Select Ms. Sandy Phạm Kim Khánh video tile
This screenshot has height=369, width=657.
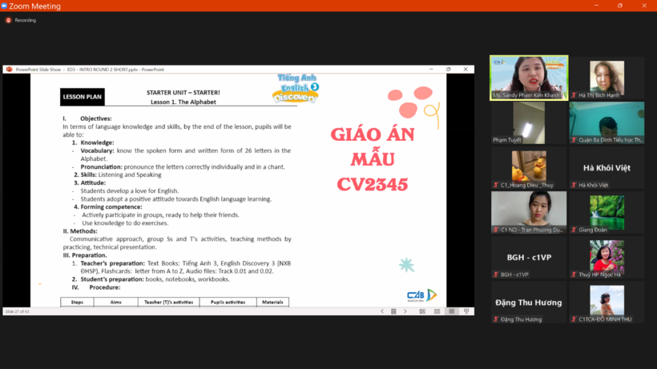tap(529, 77)
